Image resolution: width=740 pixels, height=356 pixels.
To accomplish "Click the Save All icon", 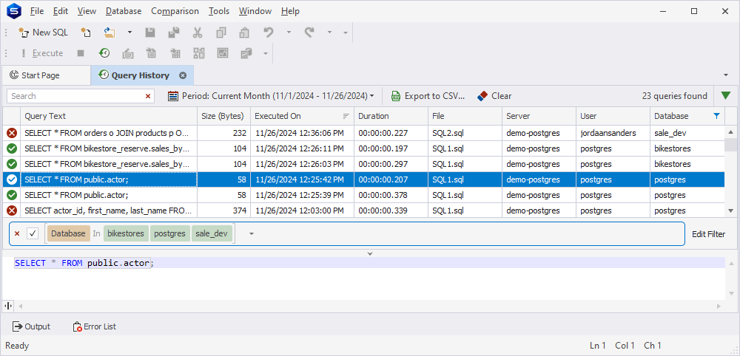I will point(174,32).
